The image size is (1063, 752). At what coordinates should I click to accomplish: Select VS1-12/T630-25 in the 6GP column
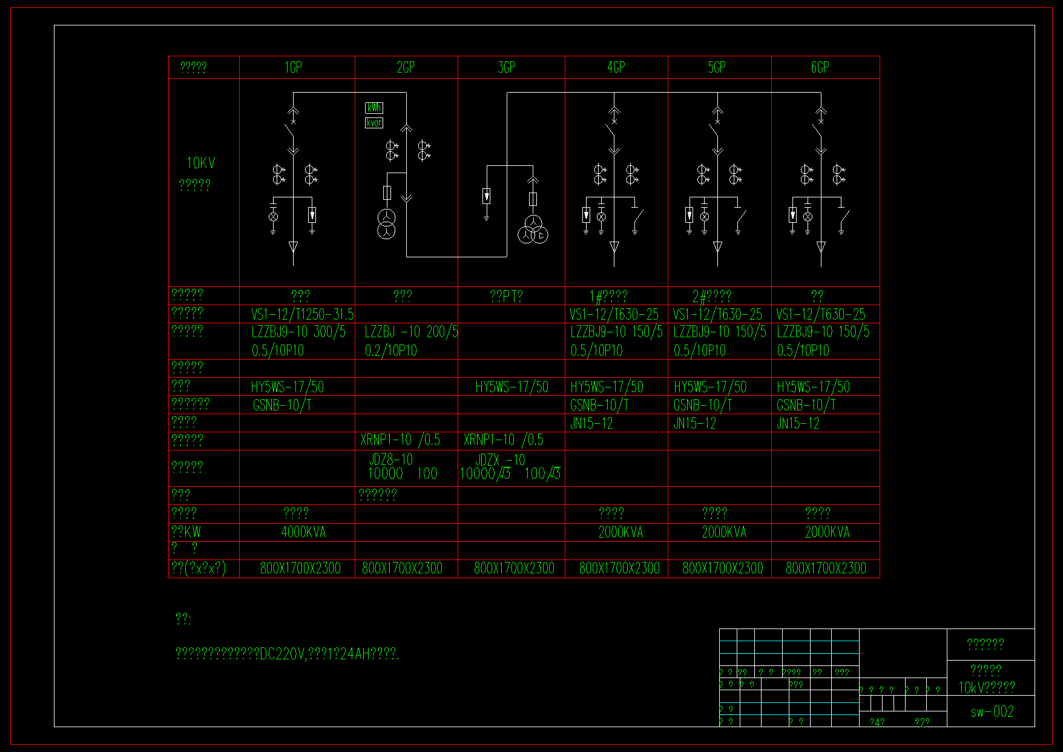pos(821,314)
